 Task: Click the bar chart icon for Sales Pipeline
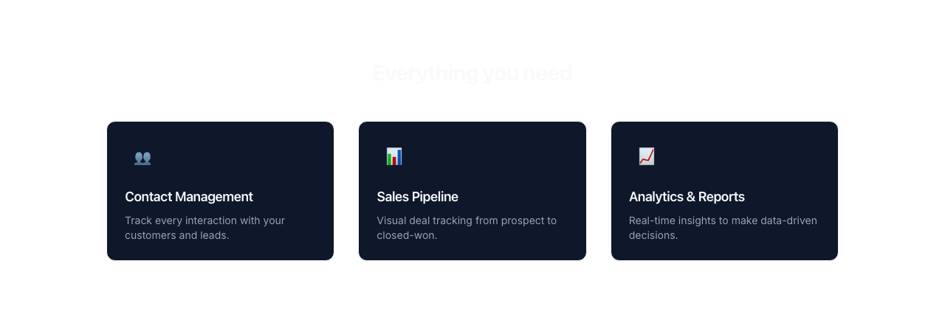[x=394, y=156]
